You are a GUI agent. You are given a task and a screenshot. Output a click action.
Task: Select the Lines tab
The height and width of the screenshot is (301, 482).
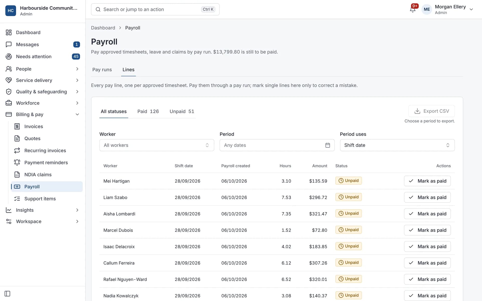pyautogui.click(x=128, y=70)
